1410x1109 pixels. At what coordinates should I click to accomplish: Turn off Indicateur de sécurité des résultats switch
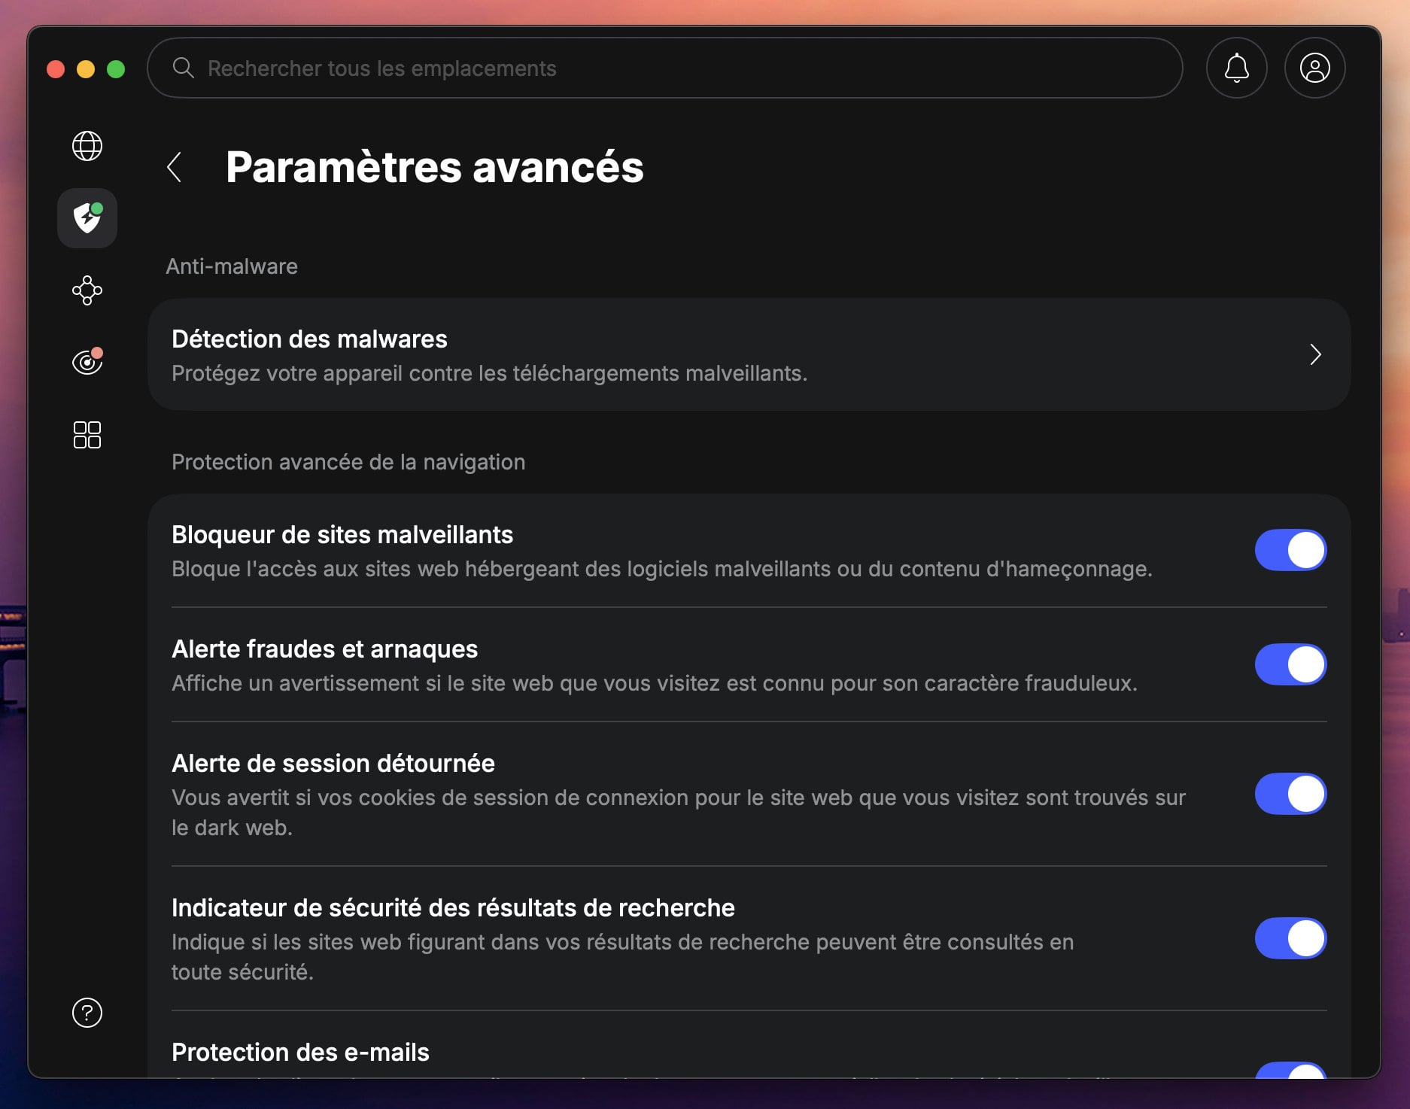pyautogui.click(x=1290, y=938)
